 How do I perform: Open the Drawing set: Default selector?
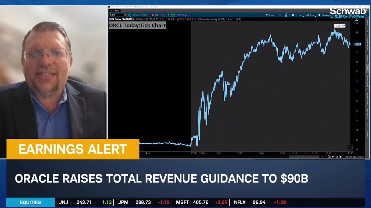(354, 157)
